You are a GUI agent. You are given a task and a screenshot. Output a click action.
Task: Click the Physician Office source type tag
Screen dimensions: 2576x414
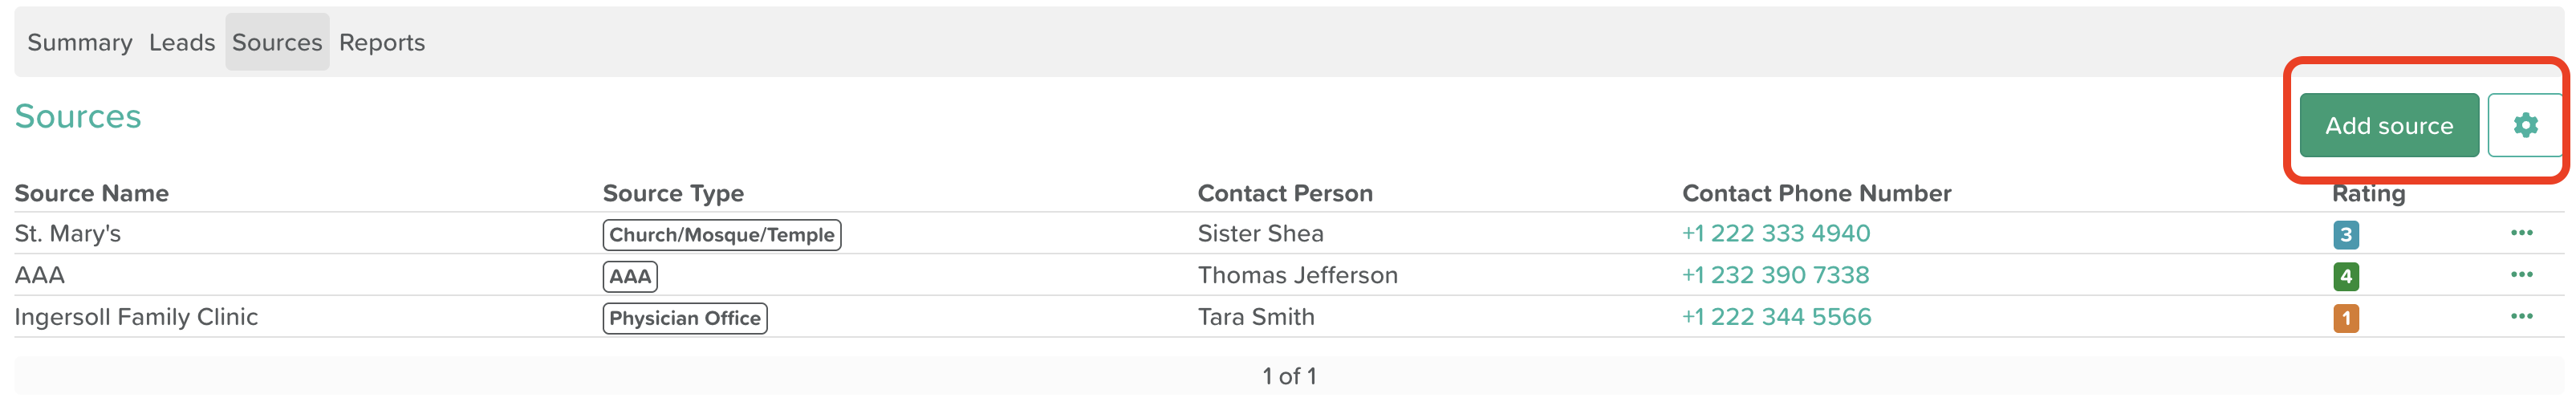coord(685,318)
